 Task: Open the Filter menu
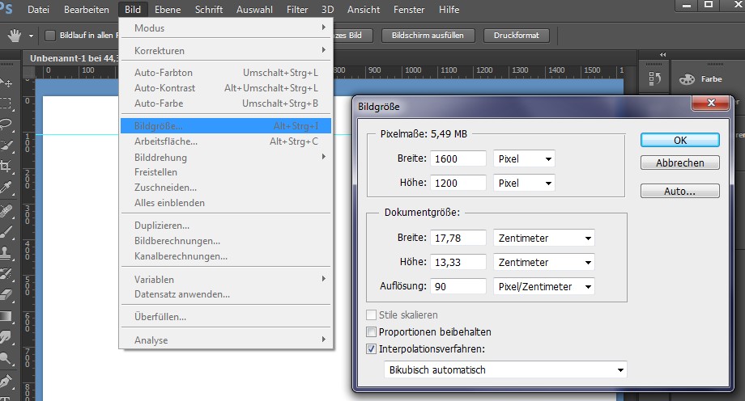[x=297, y=9]
